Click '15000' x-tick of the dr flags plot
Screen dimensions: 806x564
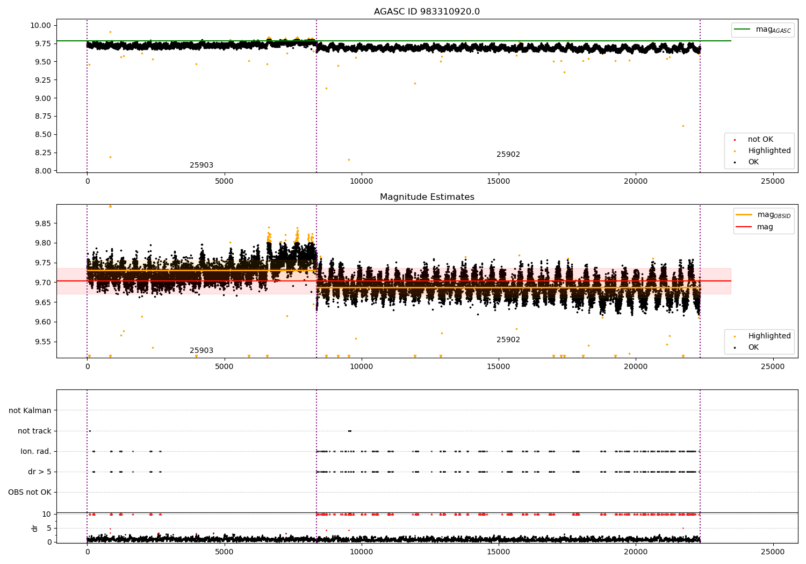click(498, 552)
